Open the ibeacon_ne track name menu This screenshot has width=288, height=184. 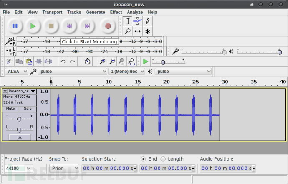pyautogui.click(x=22, y=91)
